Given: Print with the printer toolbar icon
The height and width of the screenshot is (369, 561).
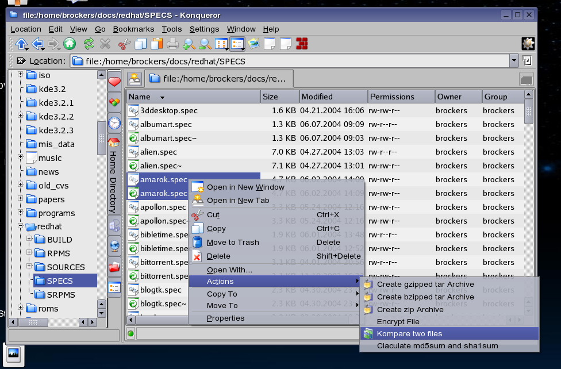Looking at the screenshot, I should 172,44.
